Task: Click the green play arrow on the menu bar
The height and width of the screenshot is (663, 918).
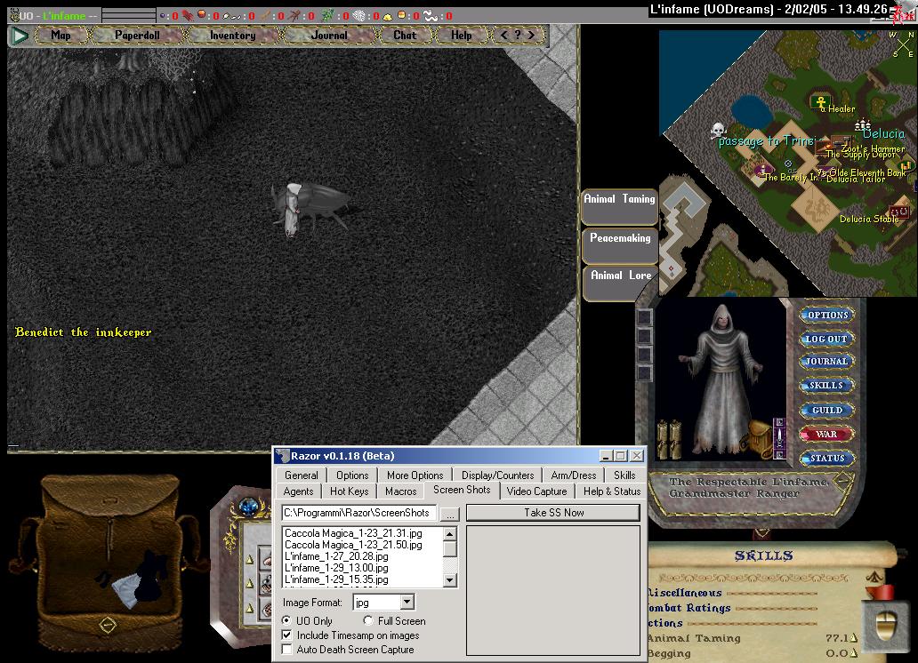Action: [20, 36]
